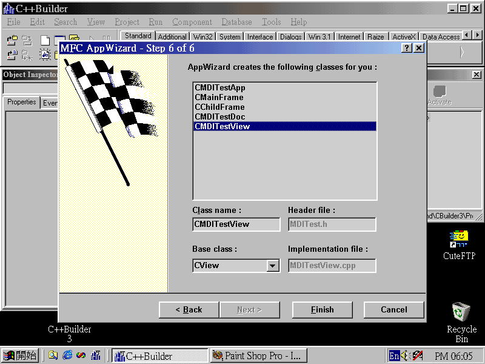The width and height of the screenshot is (485, 364).
Task: Launch Internet Explorer from quick launch
Action: 67,355
